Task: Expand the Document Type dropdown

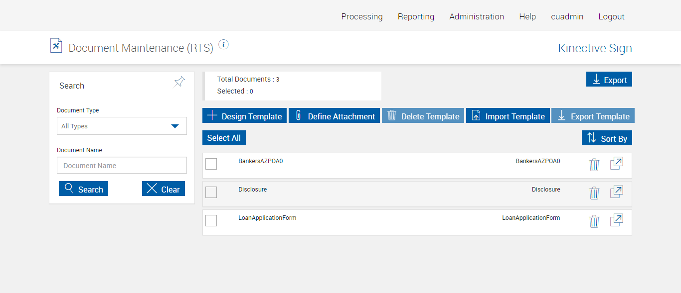Action: [122, 126]
